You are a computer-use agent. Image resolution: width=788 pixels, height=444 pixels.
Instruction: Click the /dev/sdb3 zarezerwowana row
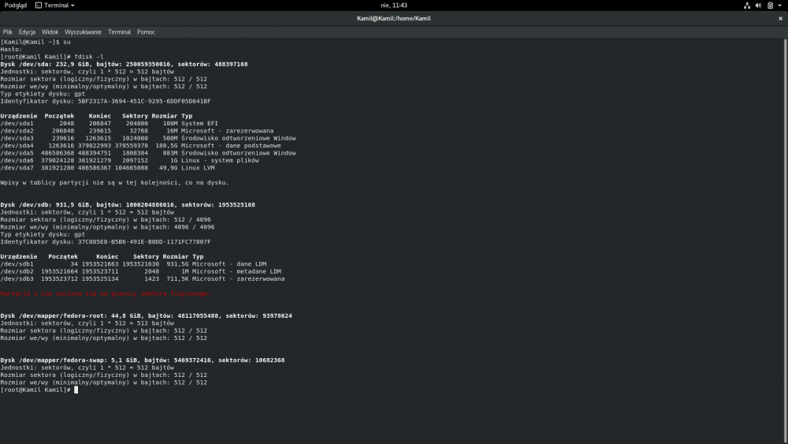143,278
